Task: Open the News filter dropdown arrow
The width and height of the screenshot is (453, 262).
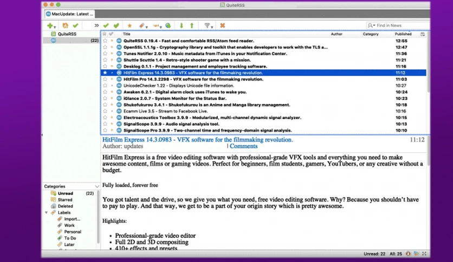Action: [212, 27]
